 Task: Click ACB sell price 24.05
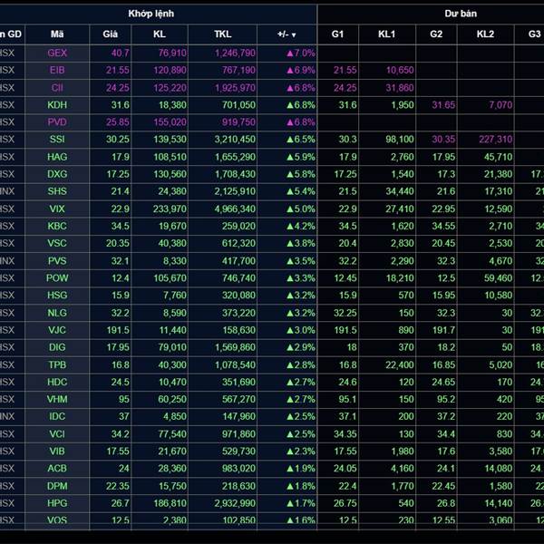pos(345,469)
